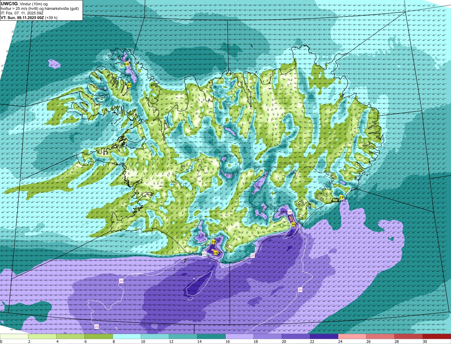
Task: Click the legend scale value "16"
Action: coord(228,342)
